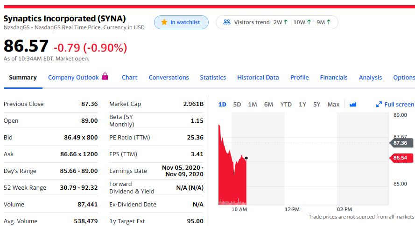Open the Options tab
The height and width of the screenshot is (226, 415).
tap(404, 78)
